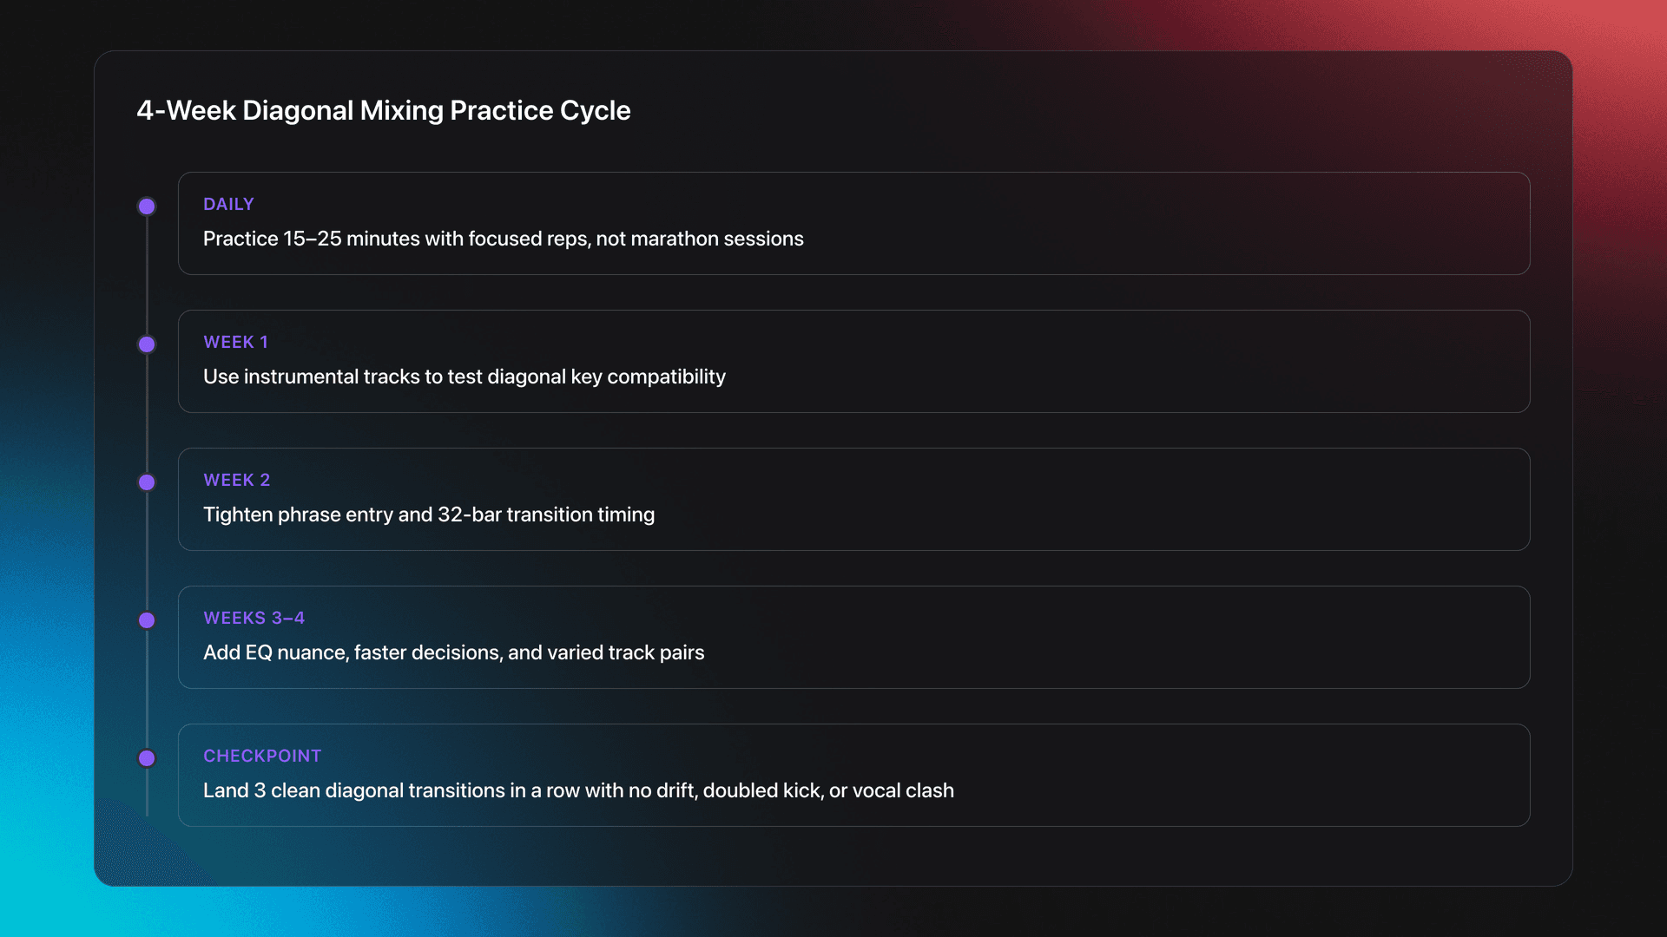Click the WEEK 2 heading label
This screenshot has height=937, width=1667.
coord(236,480)
